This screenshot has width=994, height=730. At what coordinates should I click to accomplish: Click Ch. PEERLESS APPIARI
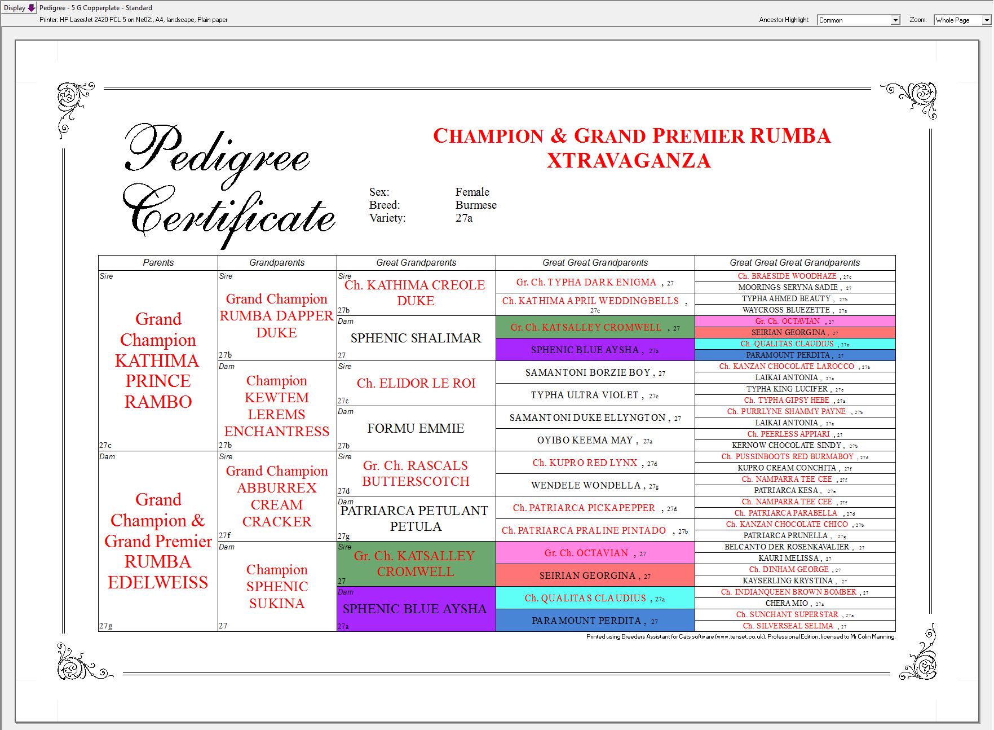(795, 434)
